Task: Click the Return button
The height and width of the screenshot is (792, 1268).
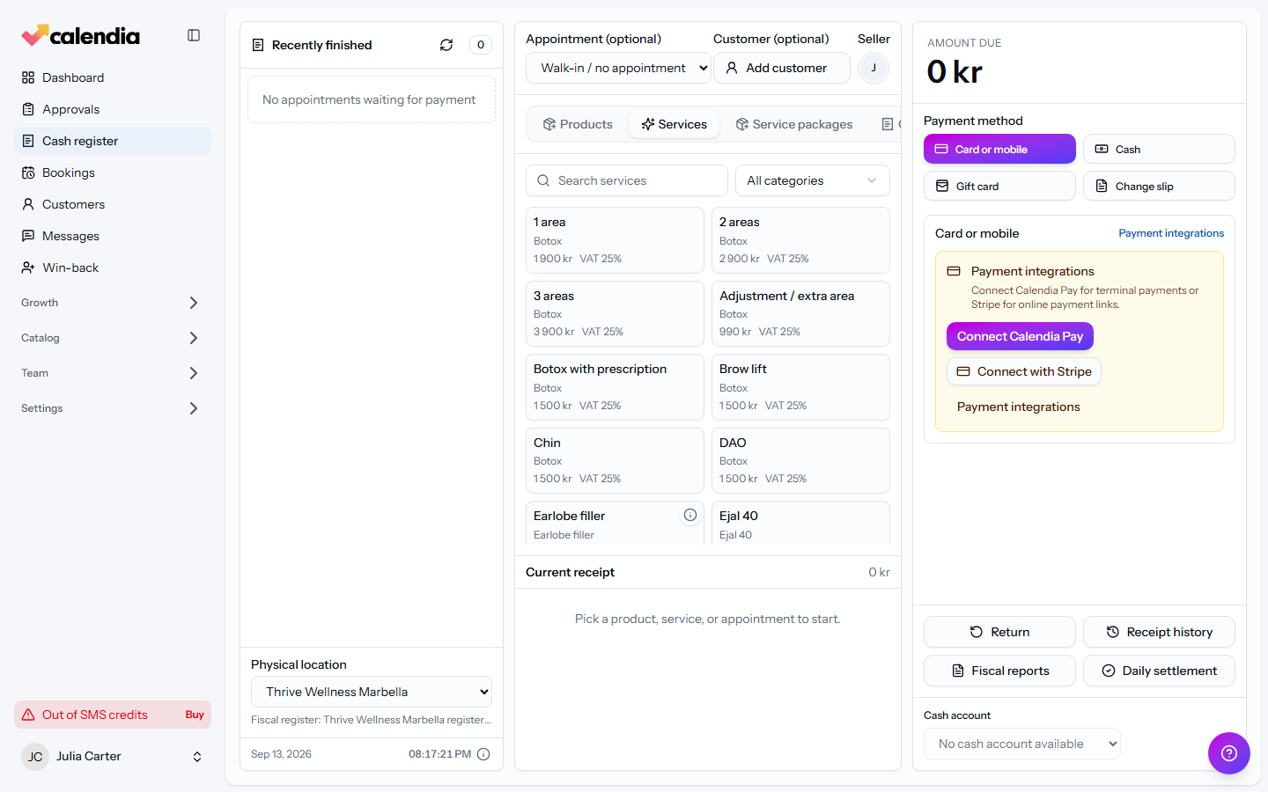Action: click(999, 632)
